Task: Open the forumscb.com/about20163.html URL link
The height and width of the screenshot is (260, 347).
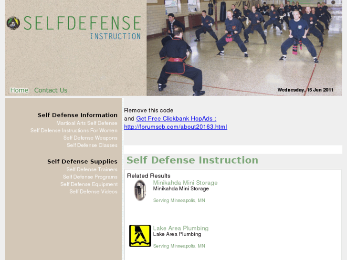Action: pyautogui.click(x=176, y=127)
